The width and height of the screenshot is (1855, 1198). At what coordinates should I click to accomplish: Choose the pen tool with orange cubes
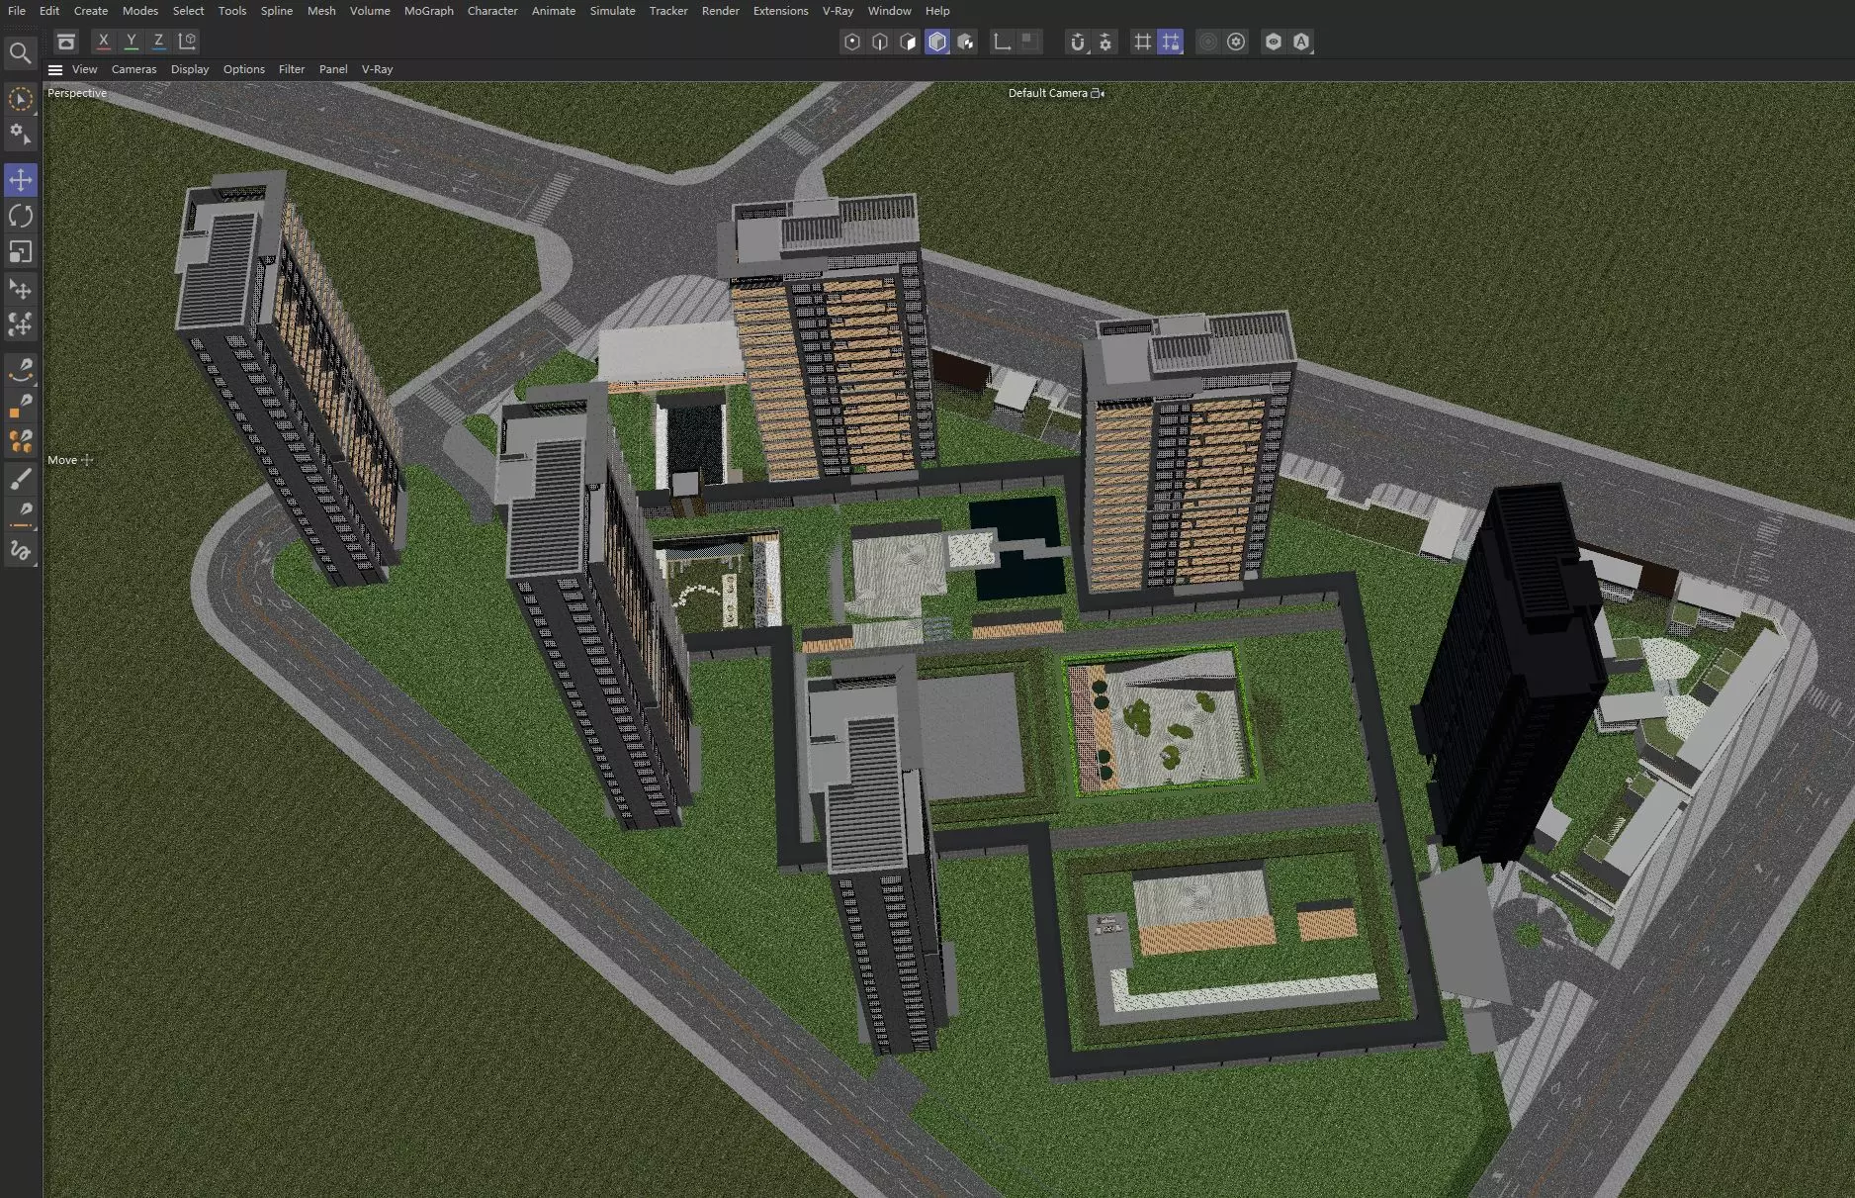[x=20, y=442]
